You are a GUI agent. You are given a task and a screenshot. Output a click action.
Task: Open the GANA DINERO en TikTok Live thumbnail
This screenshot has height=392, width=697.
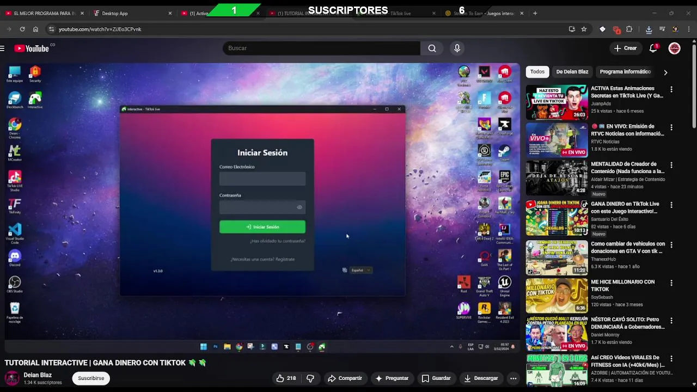click(x=557, y=218)
